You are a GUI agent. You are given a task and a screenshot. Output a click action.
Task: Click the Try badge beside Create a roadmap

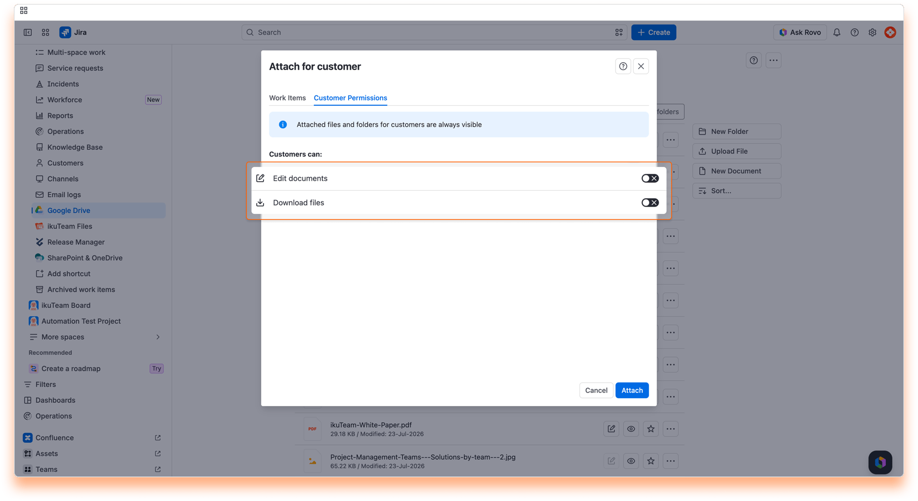click(x=156, y=369)
